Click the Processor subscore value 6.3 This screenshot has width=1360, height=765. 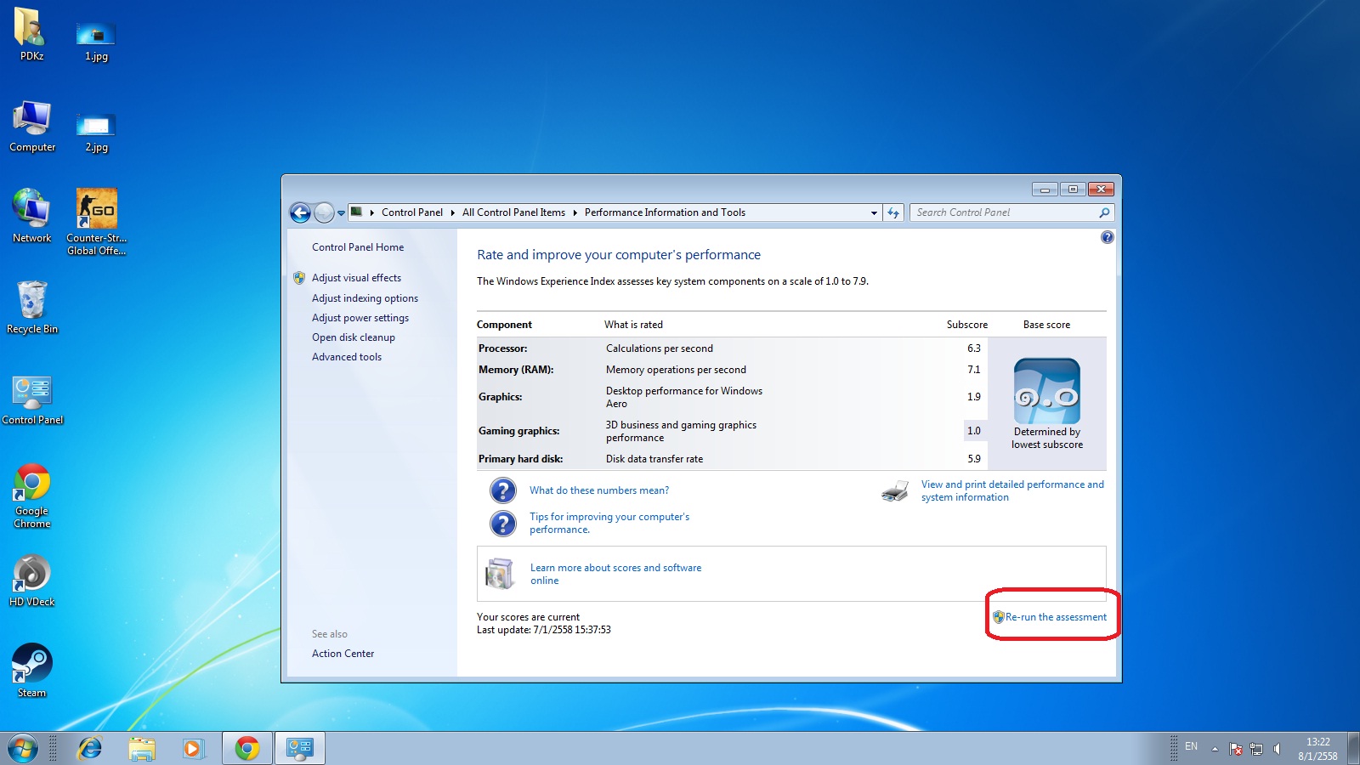tap(974, 348)
